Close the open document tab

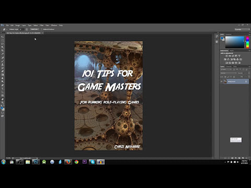(x=42, y=33)
